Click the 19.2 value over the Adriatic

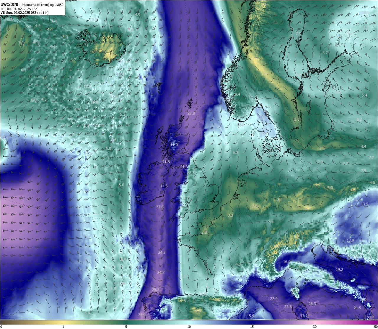click(x=339, y=270)
